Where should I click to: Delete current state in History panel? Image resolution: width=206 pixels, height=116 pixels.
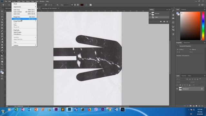167,22
